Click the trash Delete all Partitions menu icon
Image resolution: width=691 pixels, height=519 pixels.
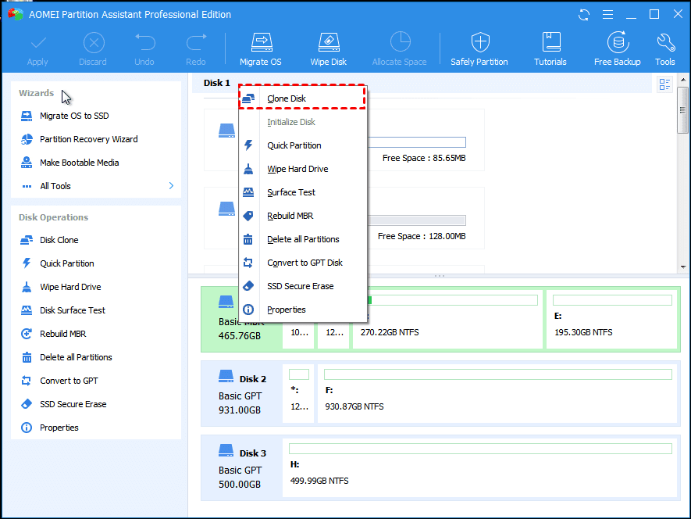click(x=248, y=239)
